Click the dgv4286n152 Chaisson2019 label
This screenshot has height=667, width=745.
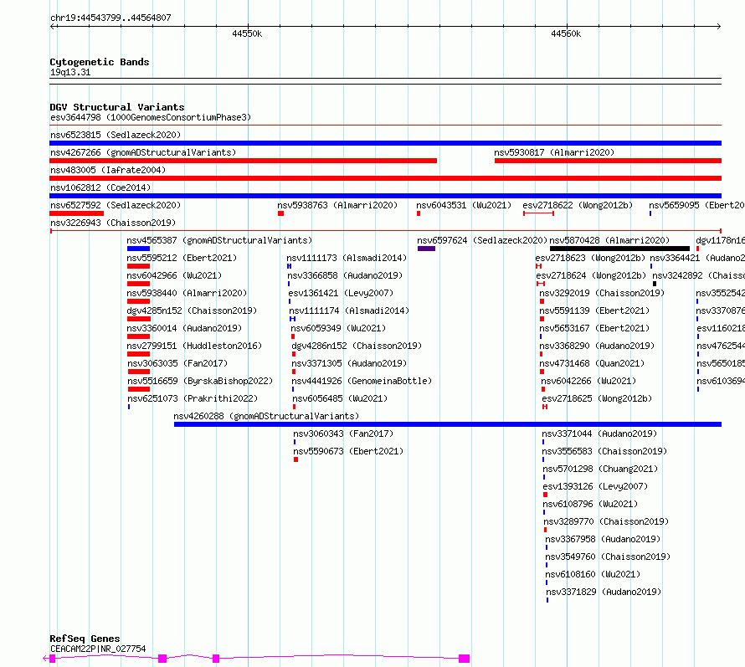click(357, 346)
